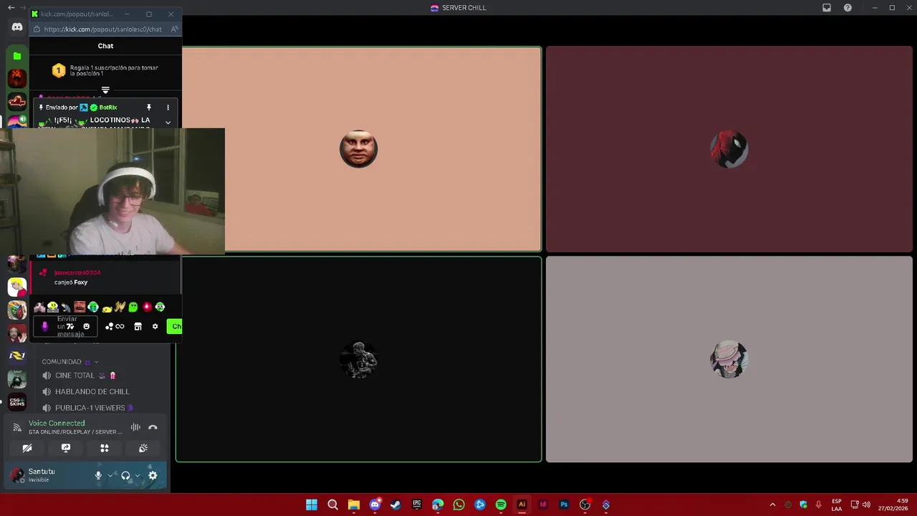The height and width of the screenshot is (516, 917).
Task: Open Photoshop from the taskbar
Action: 564,505
